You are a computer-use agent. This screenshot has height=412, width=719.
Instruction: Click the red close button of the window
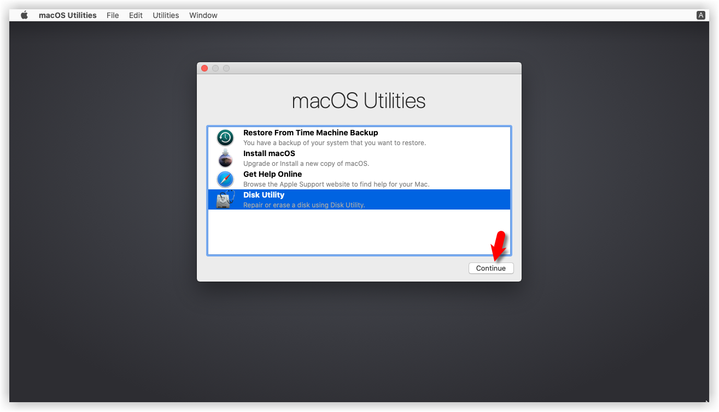[x=204, y=68]
